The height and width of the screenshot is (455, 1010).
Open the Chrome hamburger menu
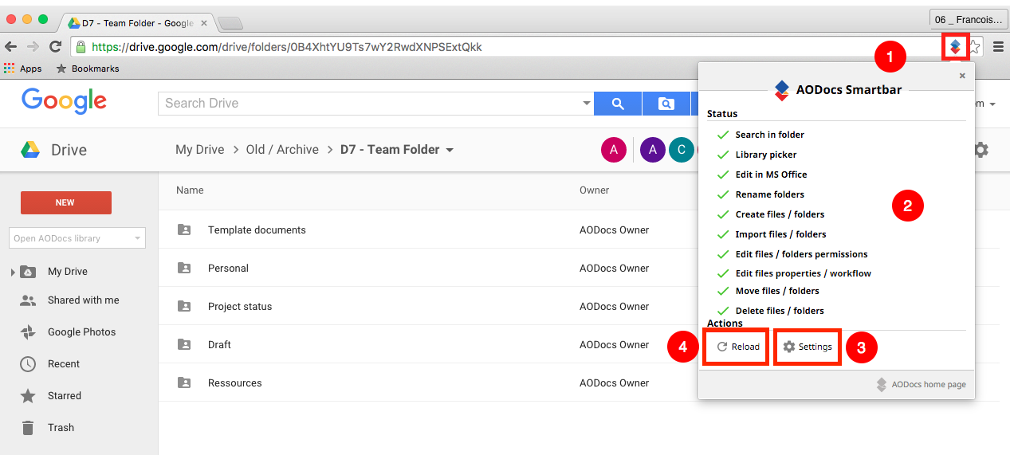pyautogui.click(x=998, y=47)
